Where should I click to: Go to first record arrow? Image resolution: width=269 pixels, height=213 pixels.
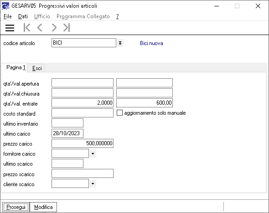[x=27, y=28]
